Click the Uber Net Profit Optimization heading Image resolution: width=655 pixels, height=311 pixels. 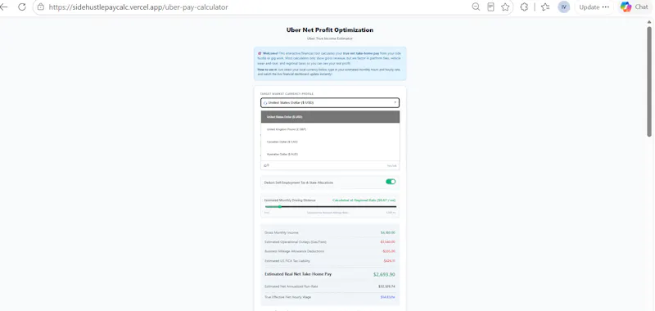pyautogui.click(x=330, y=30)
